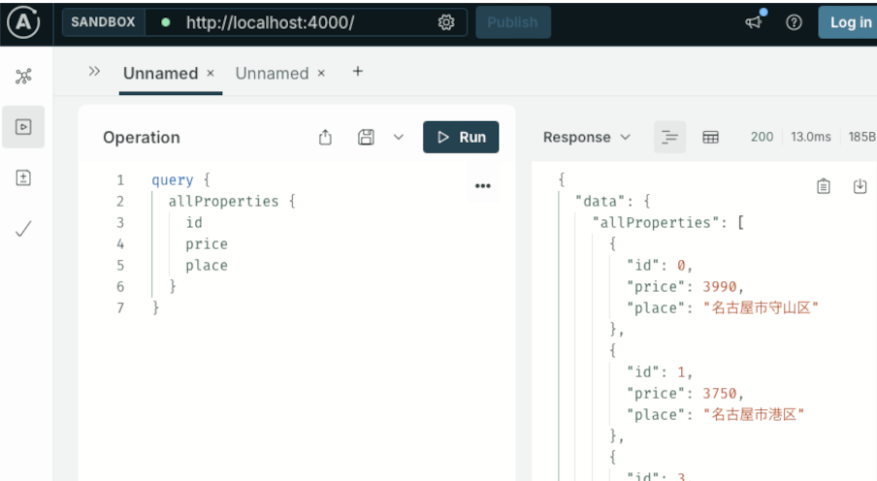Open the checks checkmark sidebar icon
877x481 pixels.
coord(23,230)
